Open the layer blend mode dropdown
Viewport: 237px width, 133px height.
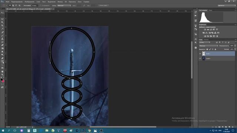tap(208, 46)
